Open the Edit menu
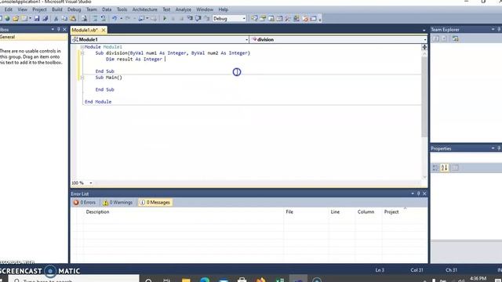 click(x=9, y=9)
